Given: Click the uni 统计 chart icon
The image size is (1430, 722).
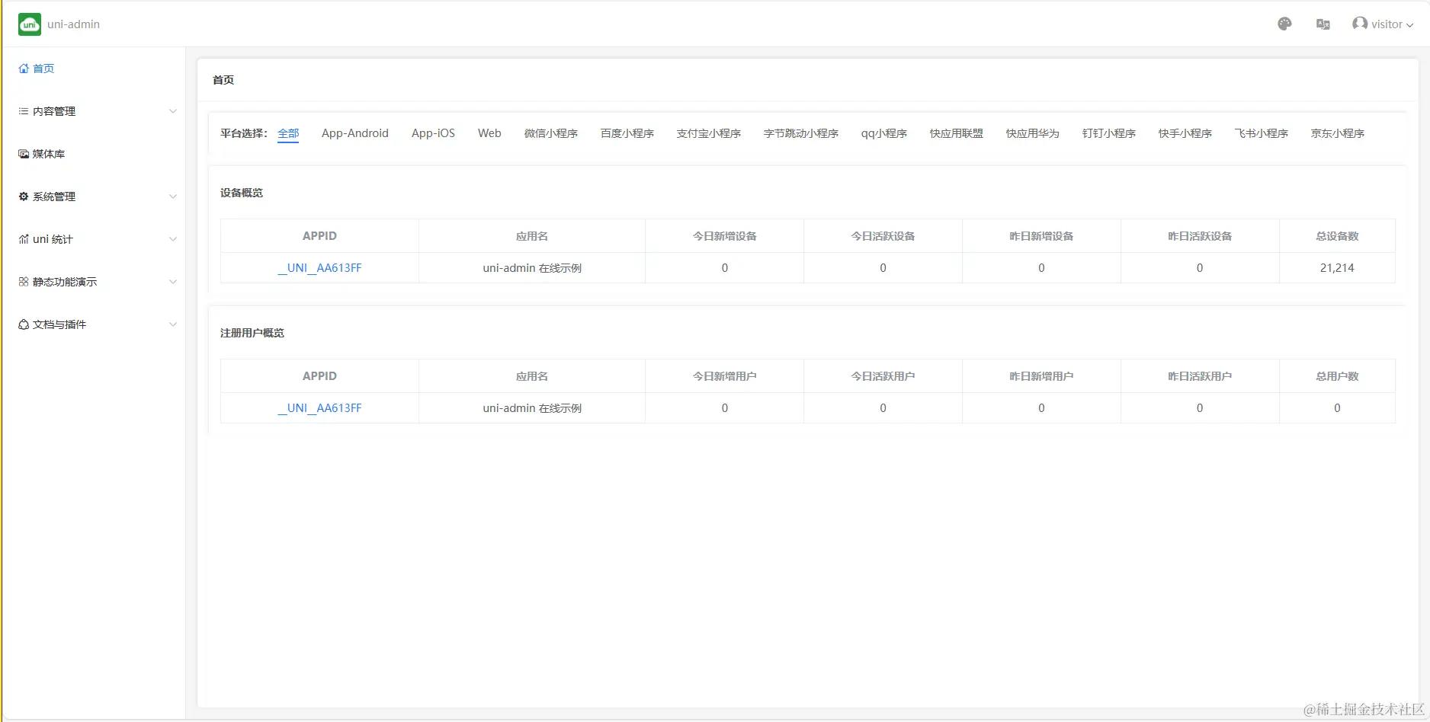Looking at the screenshot, I should click(x=24, y=239).
